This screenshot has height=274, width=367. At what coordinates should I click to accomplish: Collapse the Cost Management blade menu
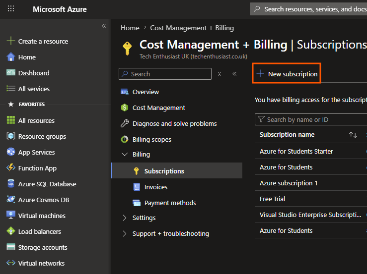click(234, 74)
